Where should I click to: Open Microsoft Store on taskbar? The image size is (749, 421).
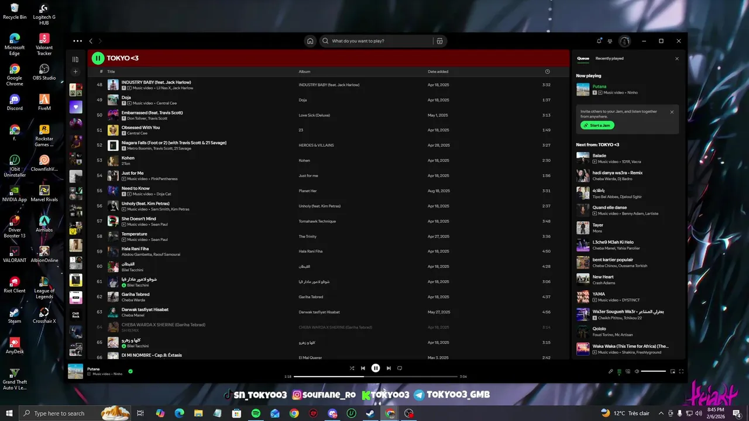pos(236,413)
